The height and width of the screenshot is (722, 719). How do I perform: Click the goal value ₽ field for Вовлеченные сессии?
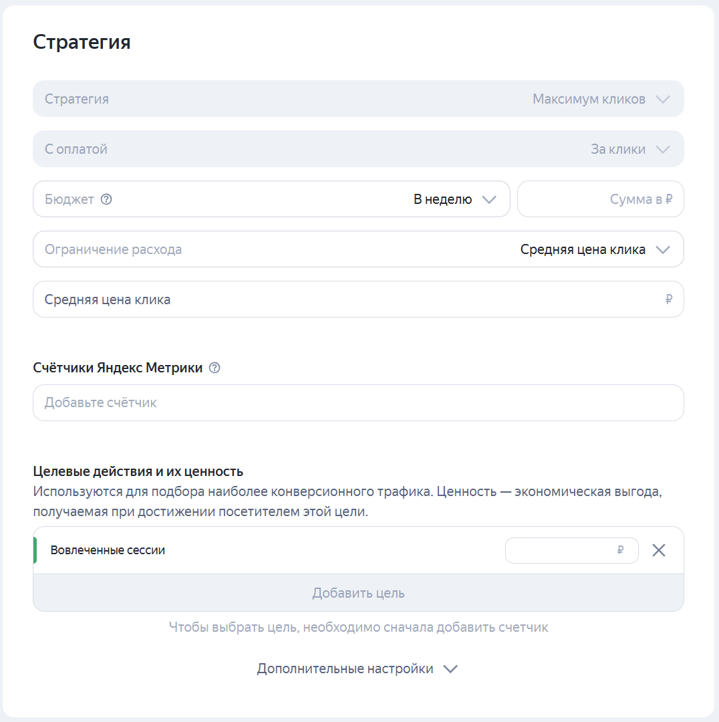[x=572, y=550]
